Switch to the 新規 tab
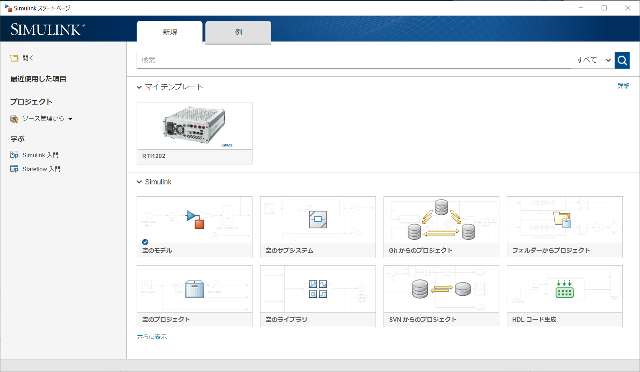The image size is (640, 372). click(x=169, y=32)
